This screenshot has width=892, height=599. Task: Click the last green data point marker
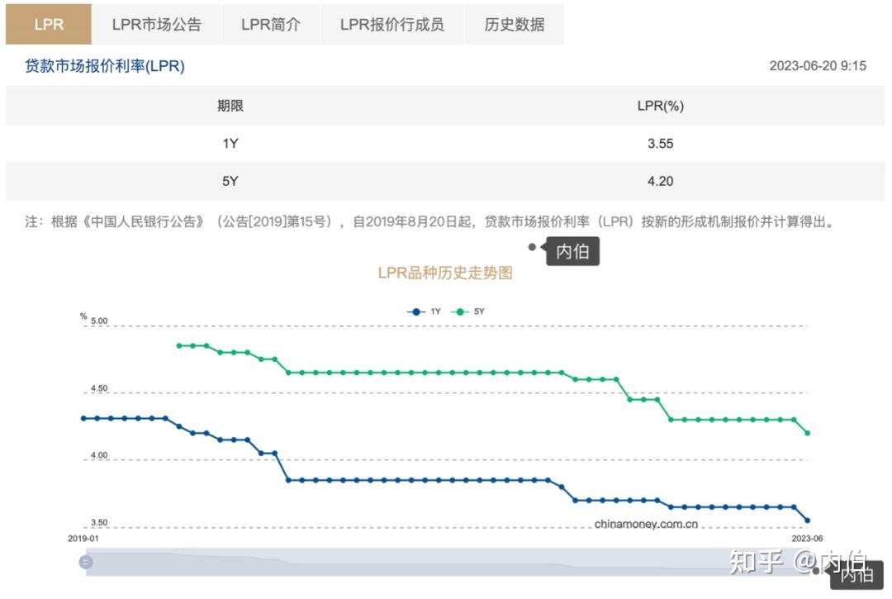click(x=807, y=433)
